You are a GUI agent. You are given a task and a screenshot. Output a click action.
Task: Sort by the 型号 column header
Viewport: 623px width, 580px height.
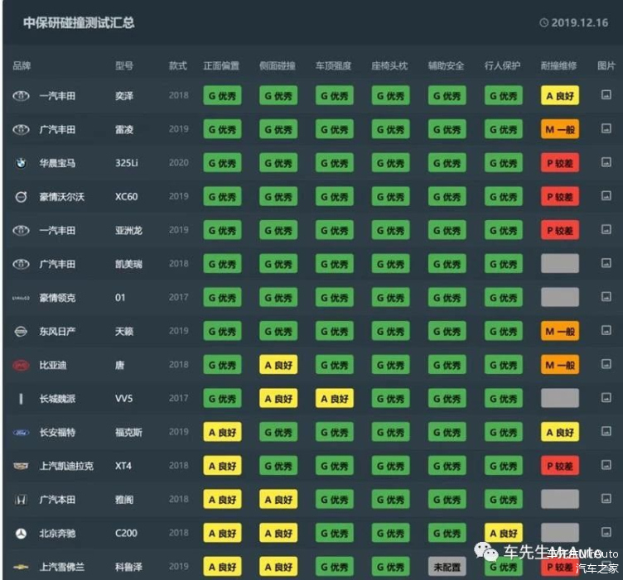(x=124, y=65)
